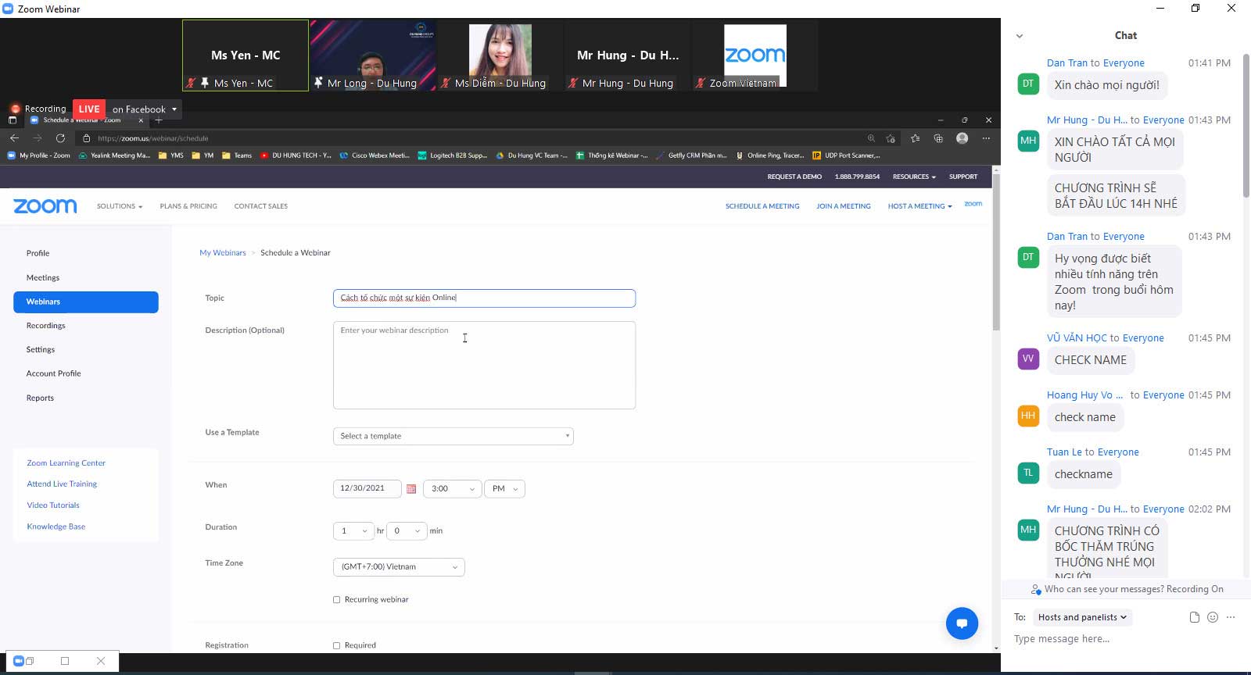This screenshot has height=675, width=1251.
Task: Click the shared browser reload icon
Action: [60, 137]
